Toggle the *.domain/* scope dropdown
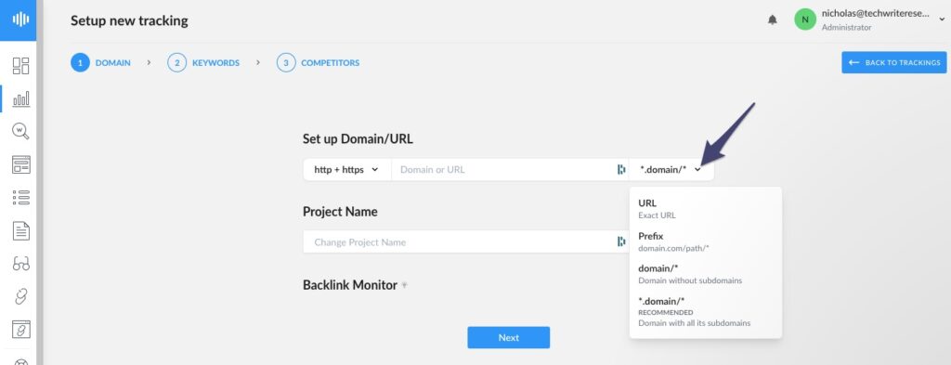The image size is (951, 365). pos(671,170)
